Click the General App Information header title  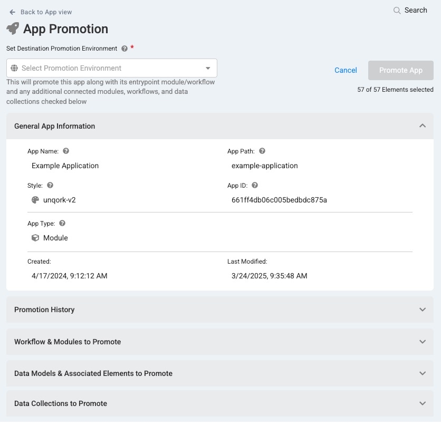pyautogui.click(x=54, y=126)
